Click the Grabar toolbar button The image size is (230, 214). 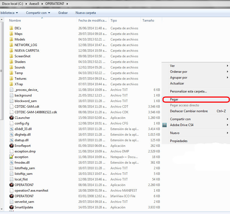[x=63, y=13]
